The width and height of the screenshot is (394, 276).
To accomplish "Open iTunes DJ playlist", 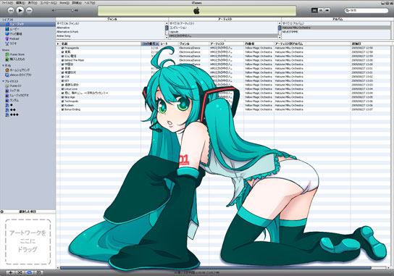I will click(28, 85).
